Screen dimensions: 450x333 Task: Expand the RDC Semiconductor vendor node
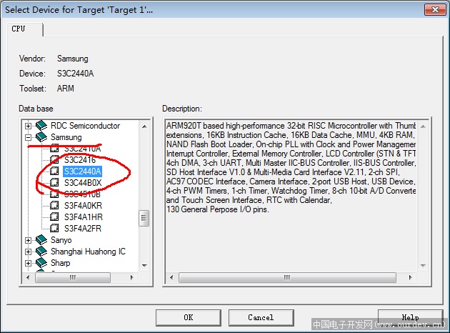pos(28,126)
